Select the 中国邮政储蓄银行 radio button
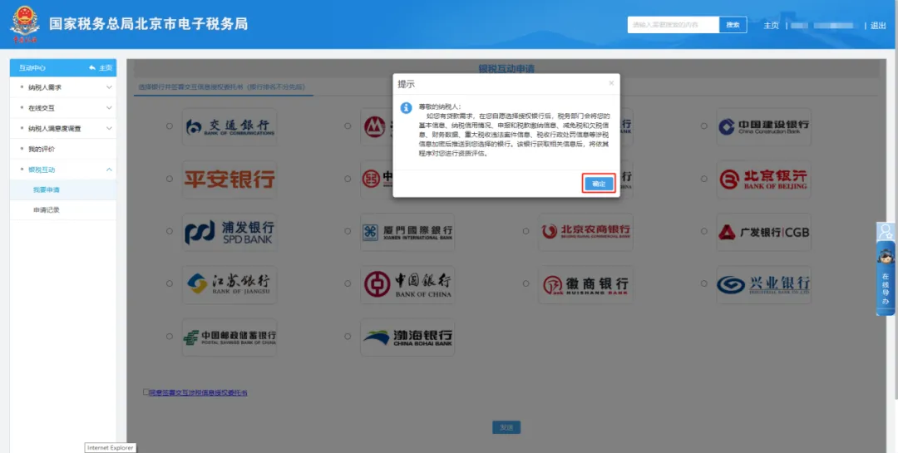Screen dimensions: 898x453 point(170,336)
